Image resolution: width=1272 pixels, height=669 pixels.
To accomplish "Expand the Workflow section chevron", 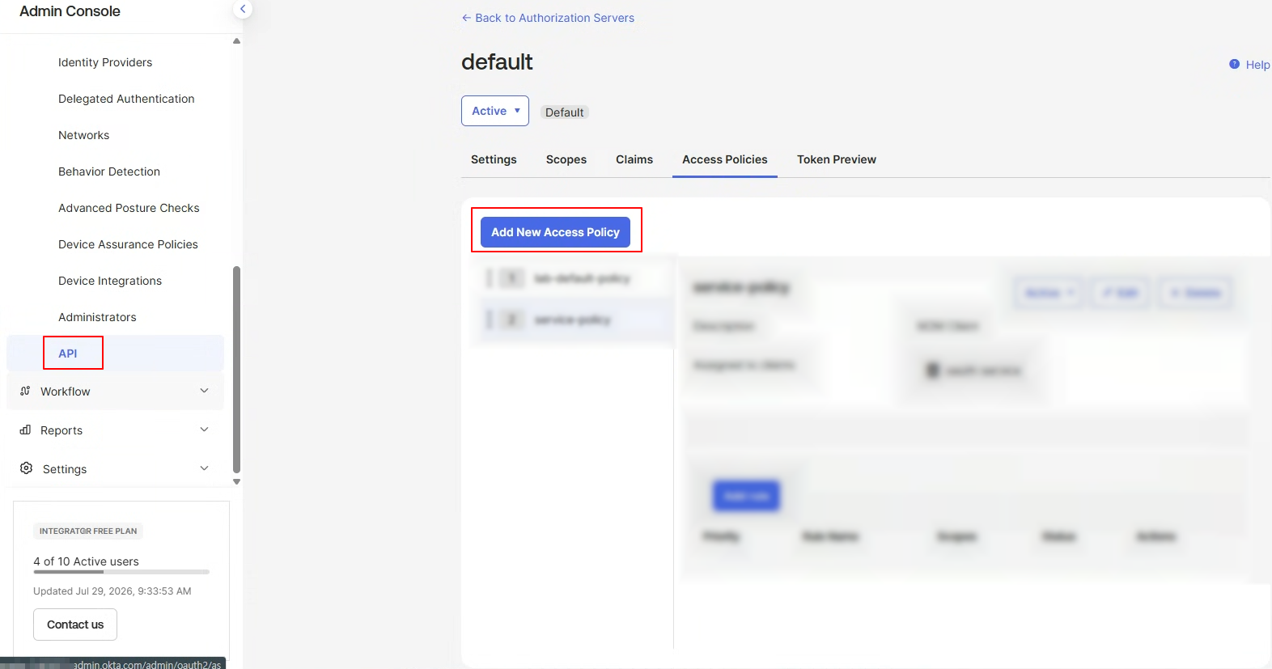I will coord(204,391).
